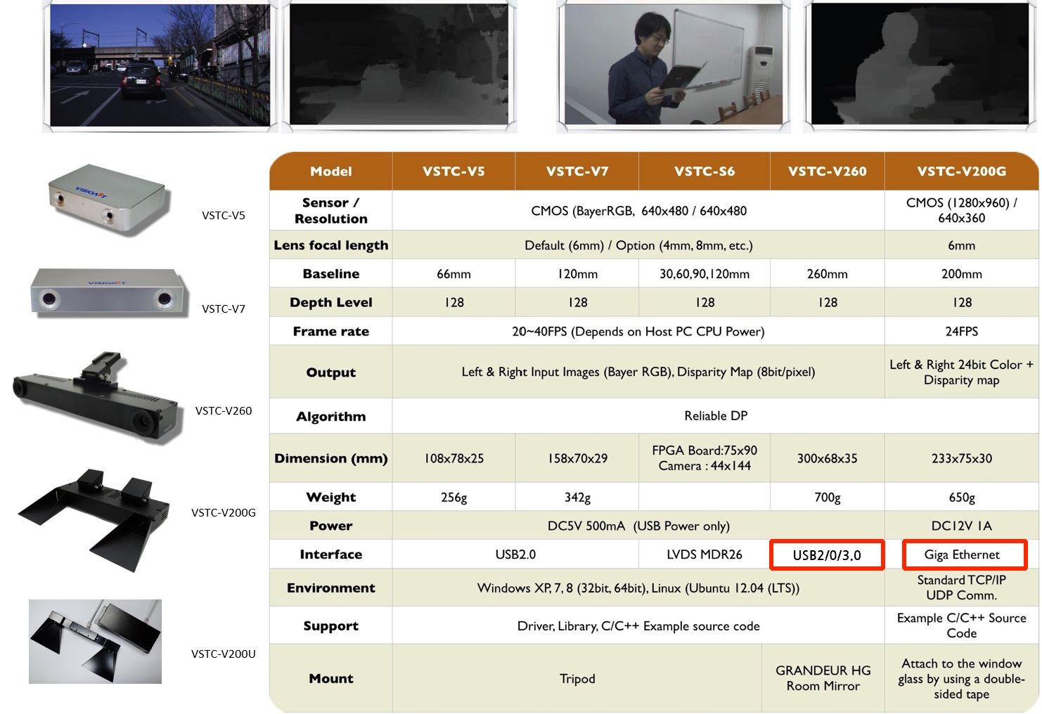Click the red-outlined USB2/0/3.0 cell
This screenshot has height=714, width=1042.
tap(827, 555)
